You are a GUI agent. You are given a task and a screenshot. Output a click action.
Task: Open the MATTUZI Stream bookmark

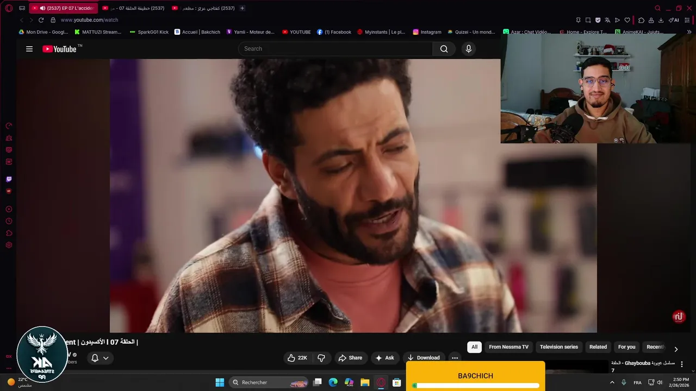pyautogui.click(x=98, y=32)
